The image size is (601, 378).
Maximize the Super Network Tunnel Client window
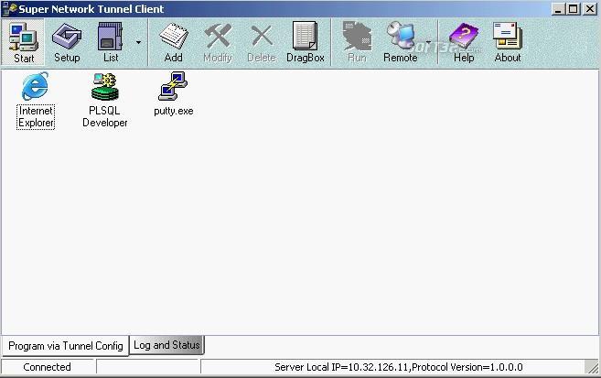coord(574,9)
